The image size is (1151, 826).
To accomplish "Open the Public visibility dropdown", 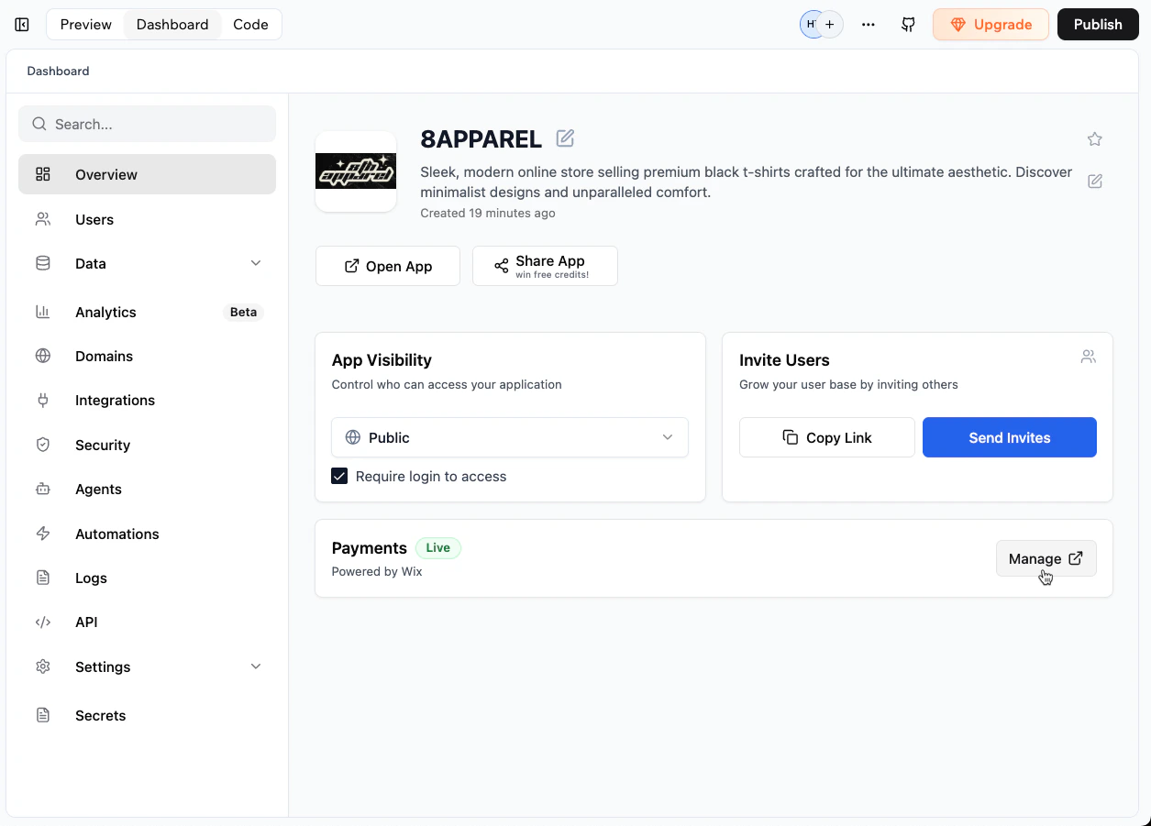I will click(x=510, y=437).
